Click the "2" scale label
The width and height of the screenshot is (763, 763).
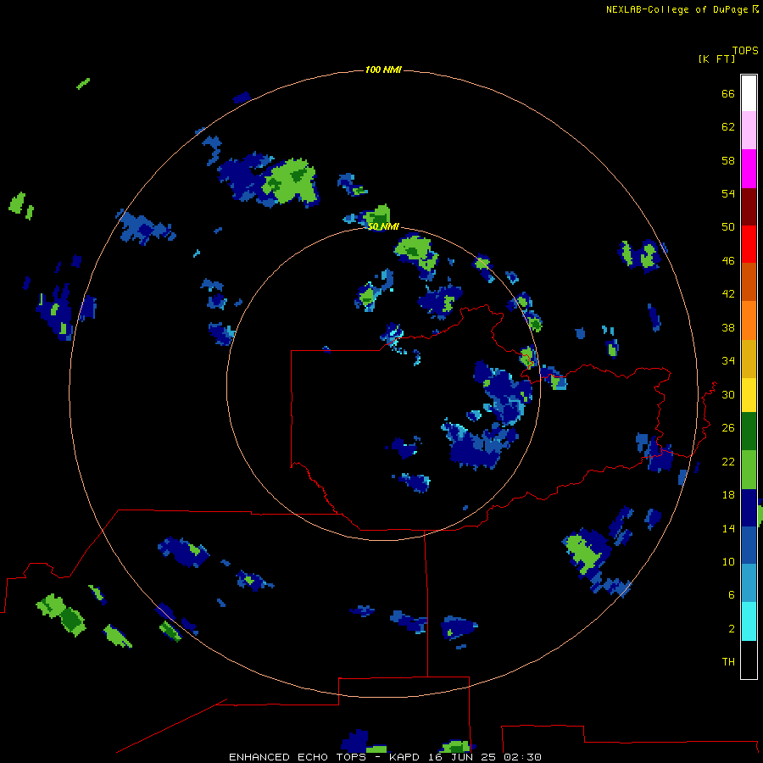coord(732,628)
